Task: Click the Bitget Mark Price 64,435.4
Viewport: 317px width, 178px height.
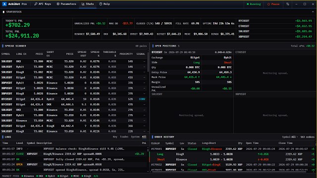Action: [192, 77]
